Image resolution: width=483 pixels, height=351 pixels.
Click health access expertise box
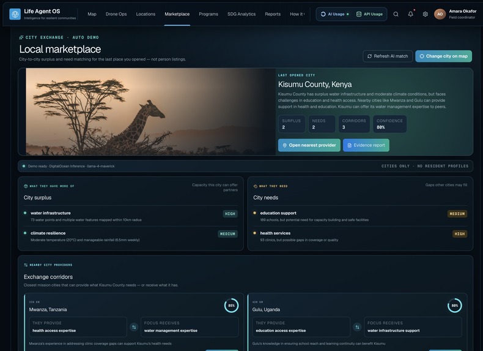(78, 327)
